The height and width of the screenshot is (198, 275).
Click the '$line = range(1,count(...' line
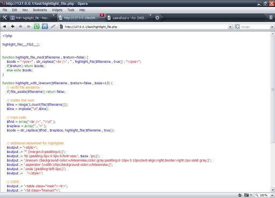tap(37, 105)
